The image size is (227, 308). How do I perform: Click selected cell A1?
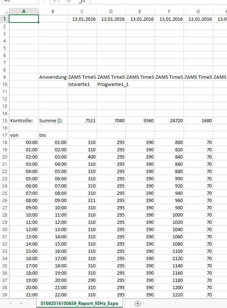pyautogui.click(x=24, y=19)
